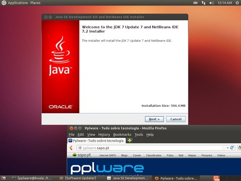Open Firefox Help menu

(150, 135)
